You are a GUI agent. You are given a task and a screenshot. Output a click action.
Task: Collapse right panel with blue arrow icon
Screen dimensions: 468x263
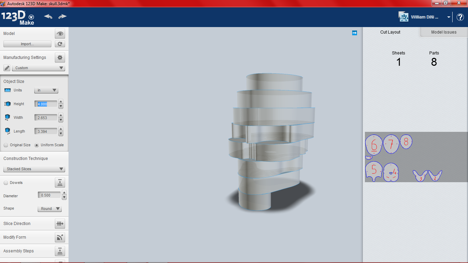355,33
